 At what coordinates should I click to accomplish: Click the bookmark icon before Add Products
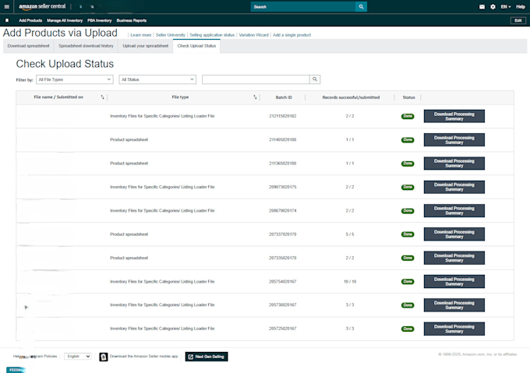7,20
